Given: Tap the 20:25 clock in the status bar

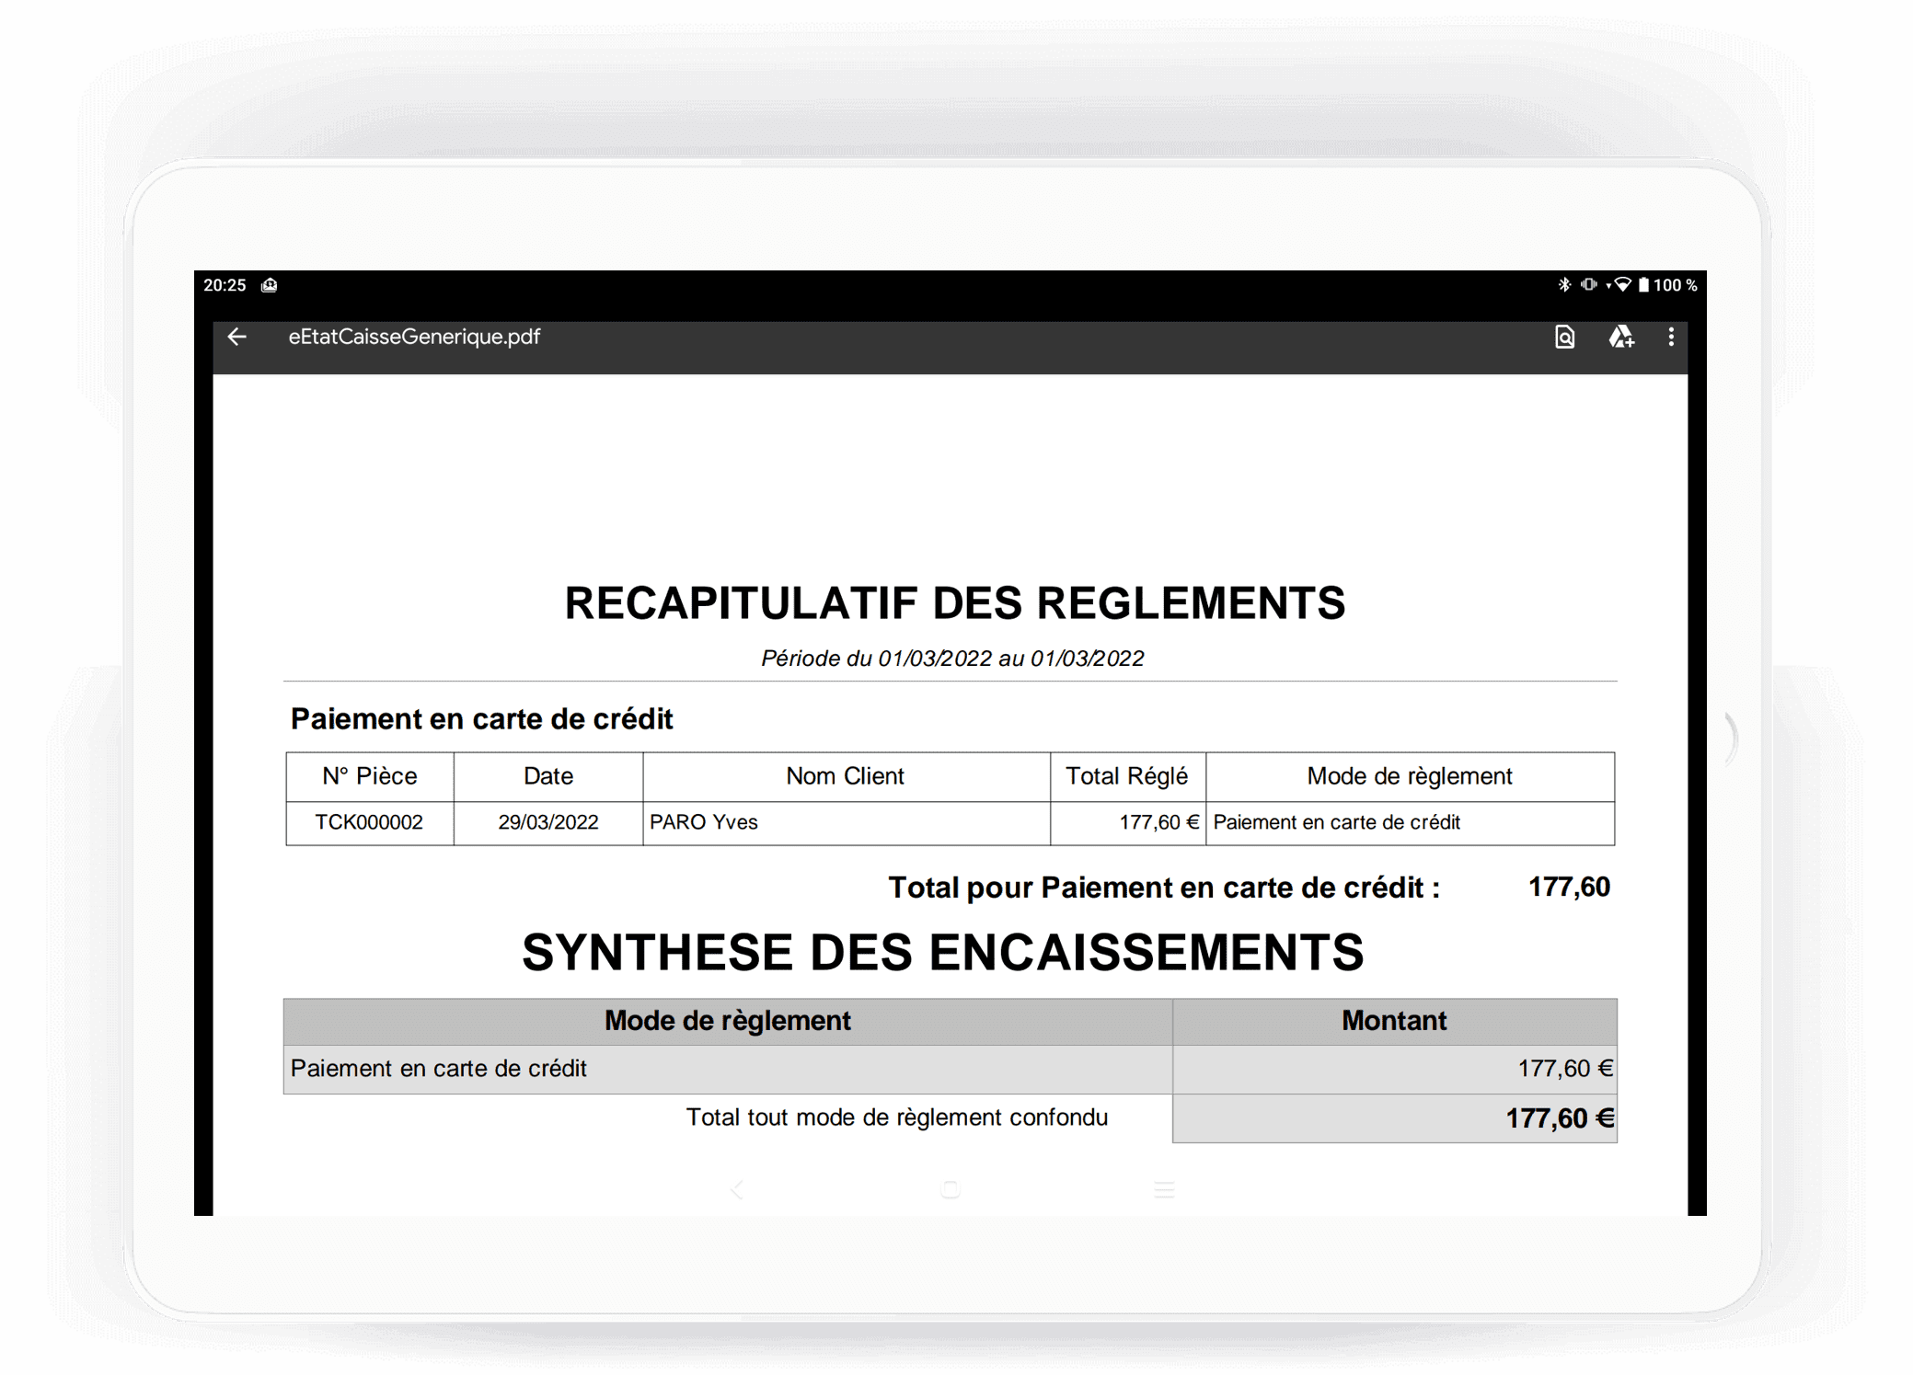Looking at the screenshot, I should pos(225,285).
